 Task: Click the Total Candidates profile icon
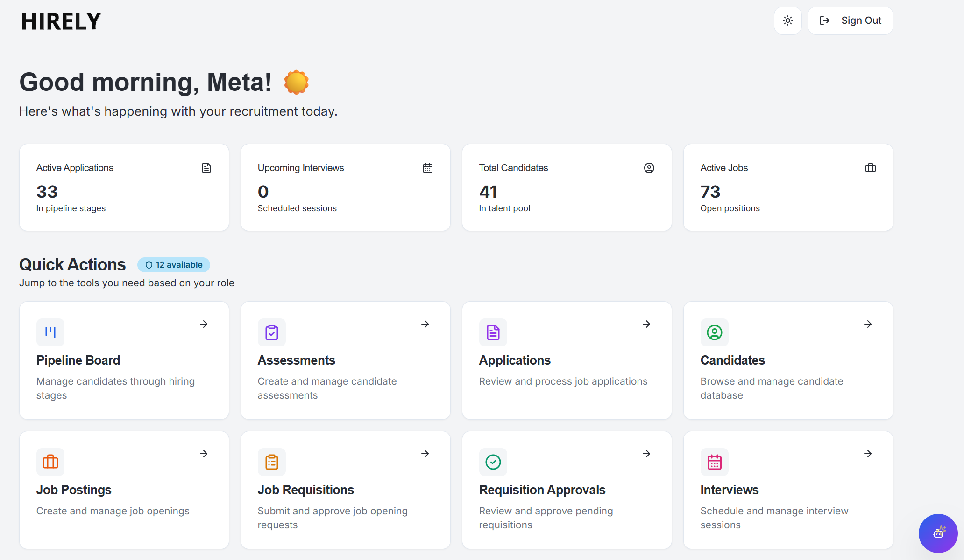tap(649, 168)
